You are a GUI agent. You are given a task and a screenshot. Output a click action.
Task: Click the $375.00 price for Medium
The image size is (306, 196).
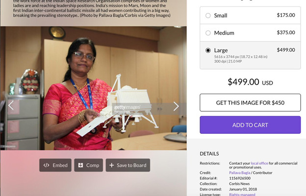point(286,32)
